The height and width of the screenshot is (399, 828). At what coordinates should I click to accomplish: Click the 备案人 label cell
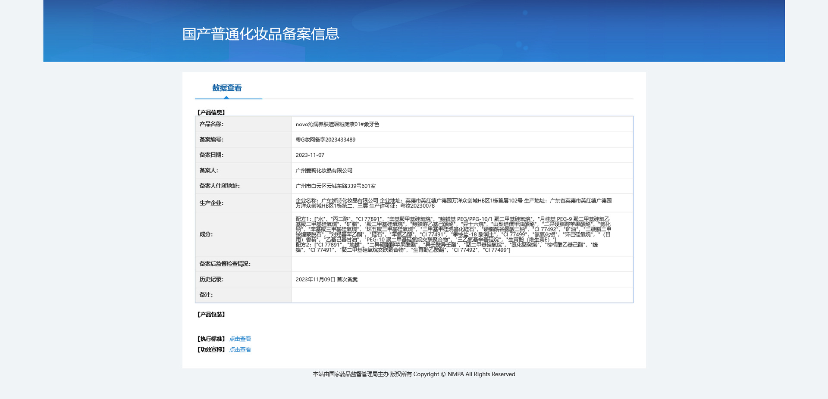click(x=243, y=171)
